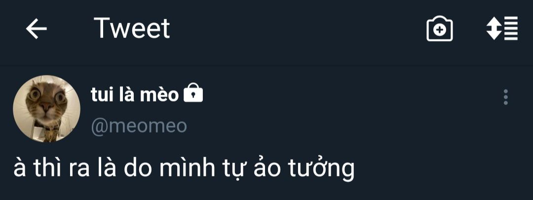Image resolution: width=533 pixels, height=200 pixels.
Task: Go back using the left arrow
Action: (37, 29)
